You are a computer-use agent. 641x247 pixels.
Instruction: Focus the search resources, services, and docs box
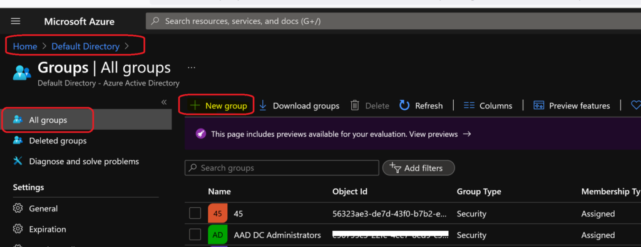pyautogui.click(x=393, y=21)
